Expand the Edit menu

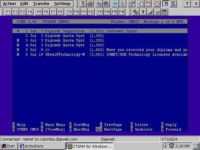(x=24, y=4)
